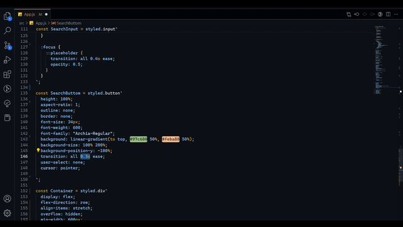The width and height of the screenshot is (403, 227).
Task: Click the lightbulb quick-fix icon on line 145
Action: (38, 150)
